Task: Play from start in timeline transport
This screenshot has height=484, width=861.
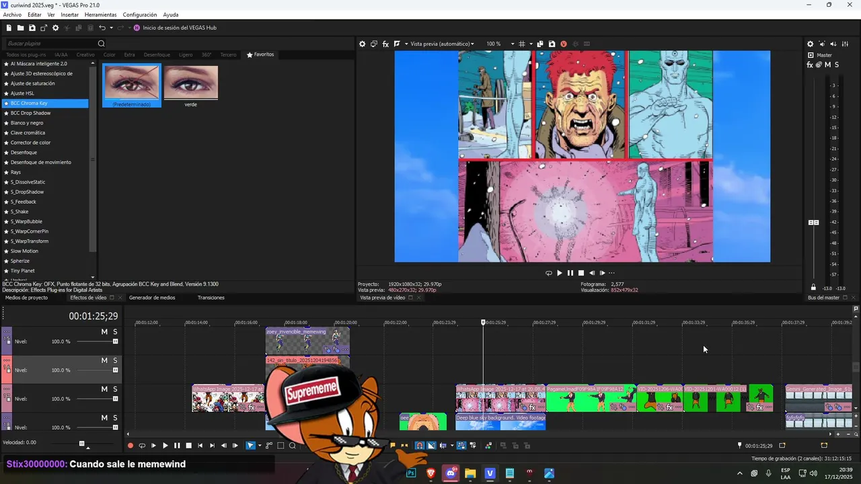Action: pos(153,446)
